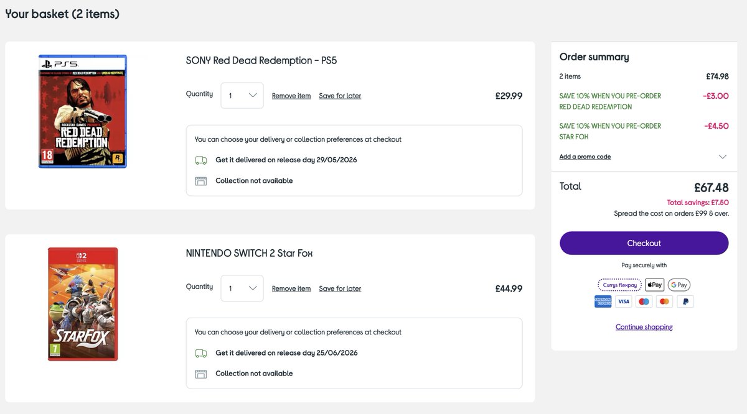This screenshot has width=747, height=414.
Task: Open NINTENDO SWITCH 2 Star Fox title
Action: (x=249, y=253)
